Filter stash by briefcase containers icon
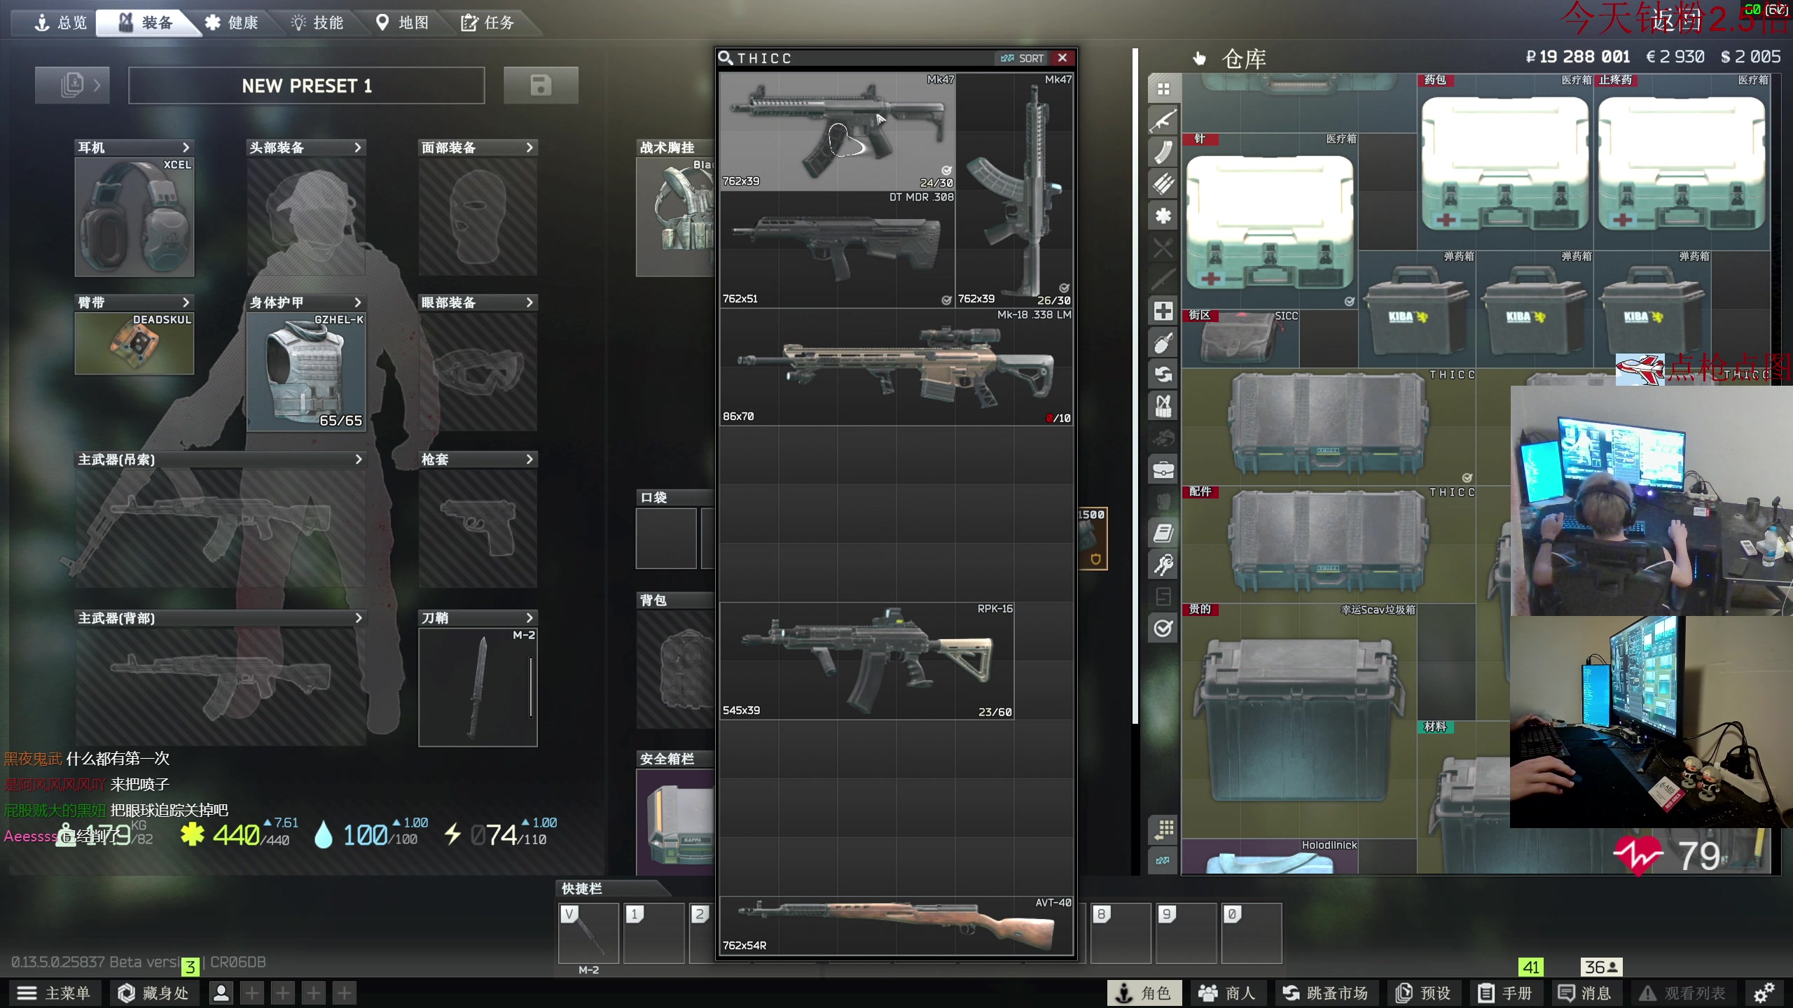This screenshot has height=1008, width=1793. tap(1163, 470)
